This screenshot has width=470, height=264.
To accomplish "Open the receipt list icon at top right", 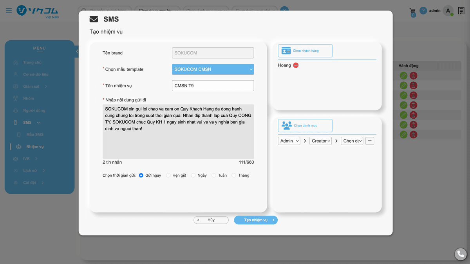I will tap(461, 11).
